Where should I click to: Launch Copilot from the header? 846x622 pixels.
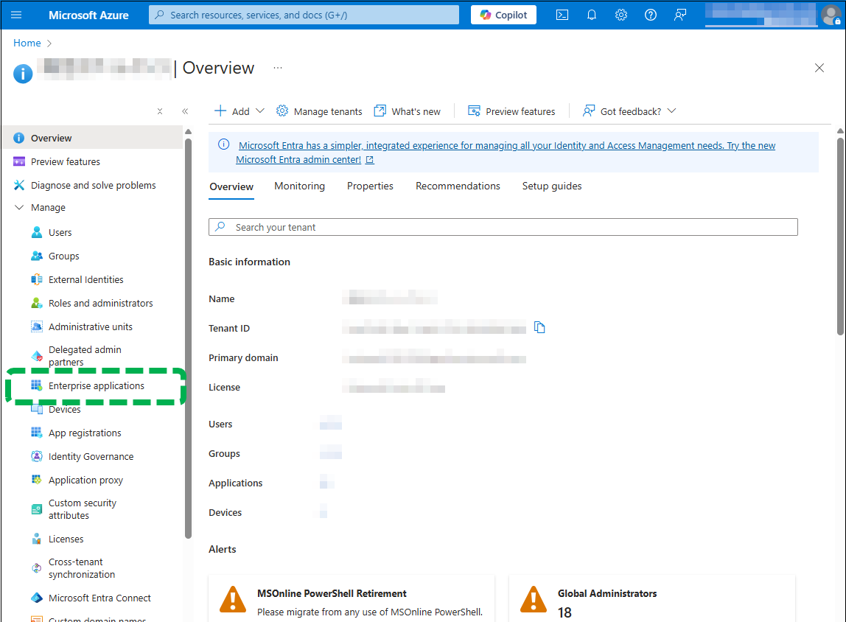click(x=503, y=15)
